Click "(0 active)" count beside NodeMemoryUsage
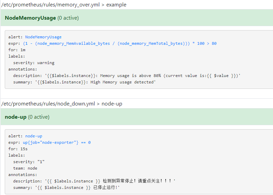The image size is (273, 195). coord(68,18)
